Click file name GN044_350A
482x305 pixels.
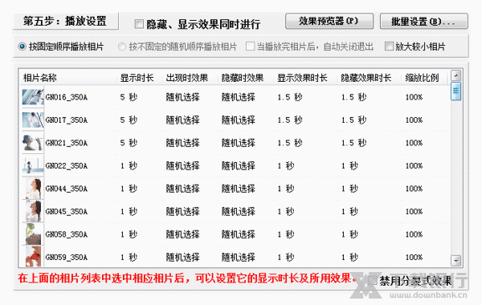pos(67,189)
